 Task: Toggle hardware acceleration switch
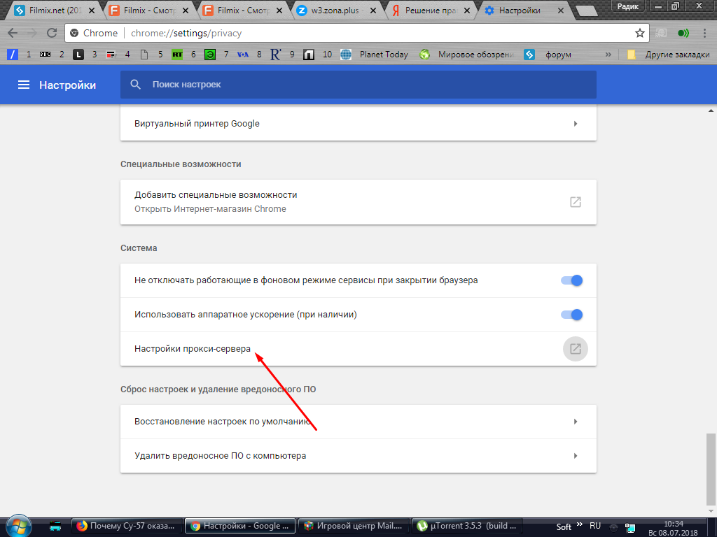tap(571, 315)
